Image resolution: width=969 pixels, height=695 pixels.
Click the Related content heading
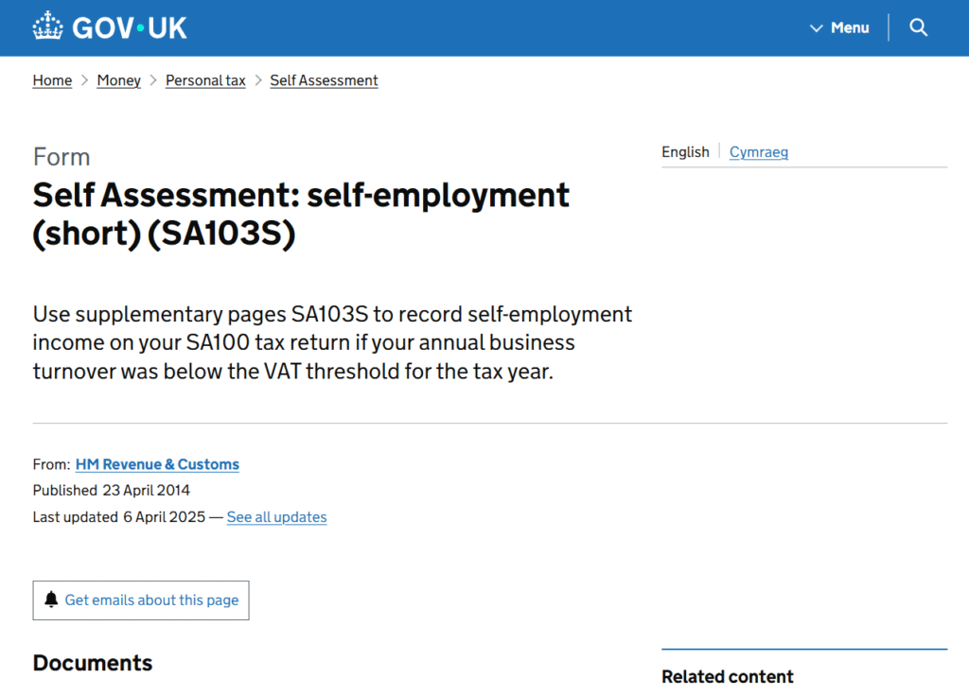tap(727, 676)
